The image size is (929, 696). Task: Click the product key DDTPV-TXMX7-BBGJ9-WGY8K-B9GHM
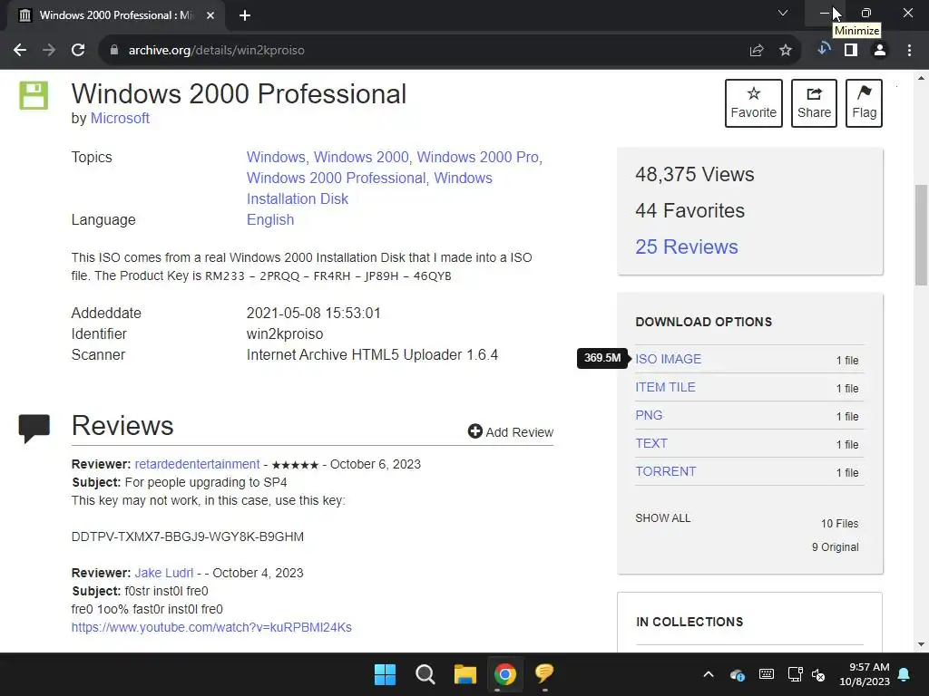pyautogui.click(x=187, y=536)
